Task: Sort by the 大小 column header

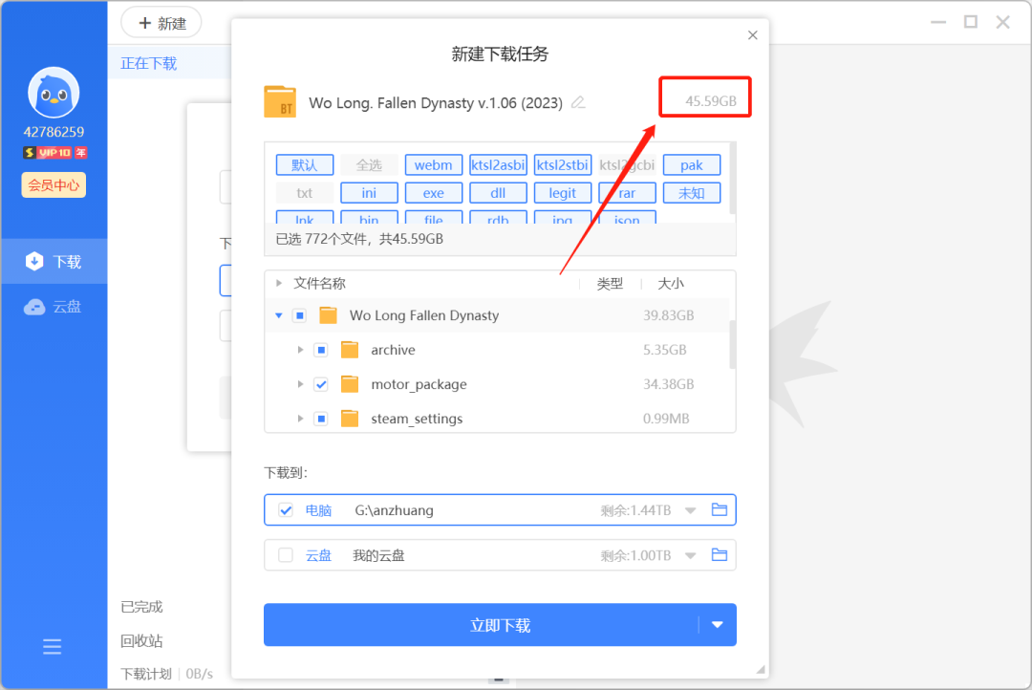Action: coord(671,284)
